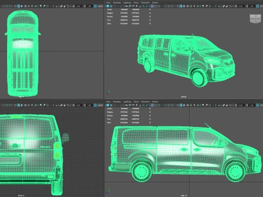The height and width of the screenshot is (197, 263).
Task: Open Lighting menu in the perspective panel
Action: click(127, 3)
